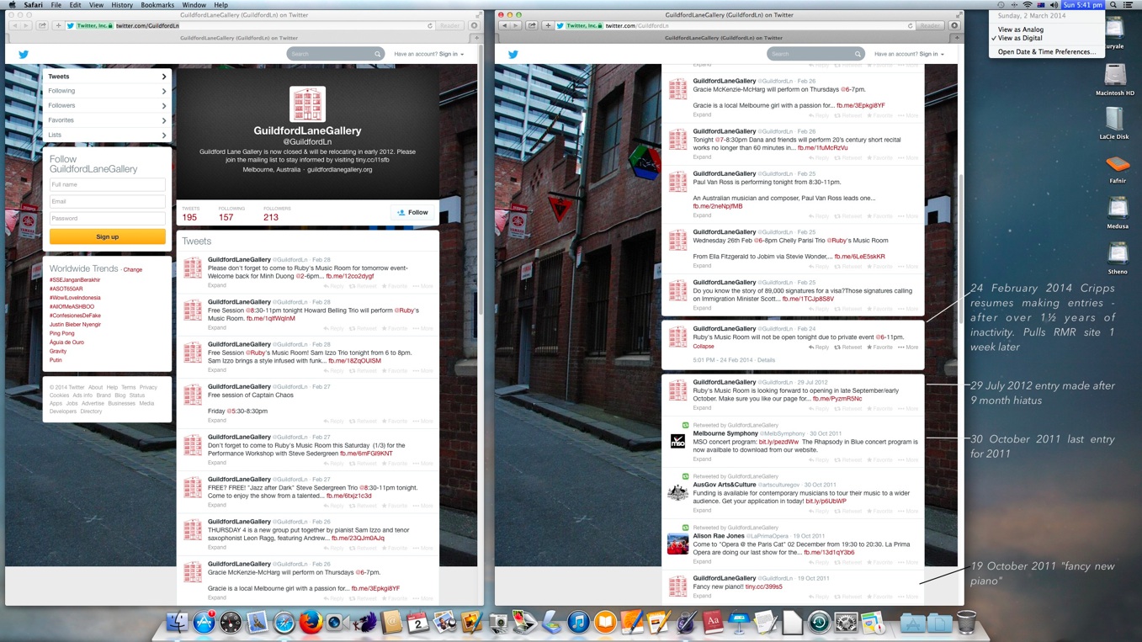Open guildfordlanegallery.org profile link
The image size is (1142, 642).
(x=339, y=169)
